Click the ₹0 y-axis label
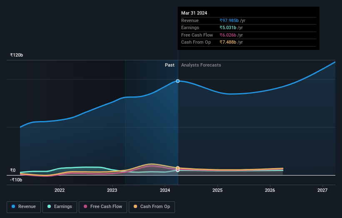The height and width of the screenshot is (218, 342). point(12,170)
